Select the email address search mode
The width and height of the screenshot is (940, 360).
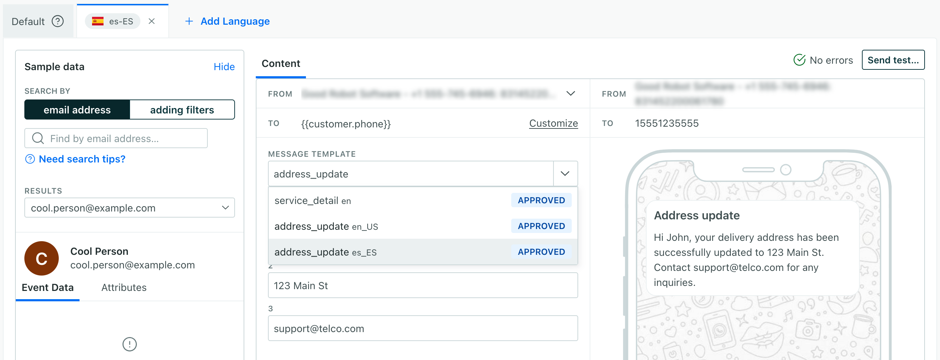pos(77,110)
